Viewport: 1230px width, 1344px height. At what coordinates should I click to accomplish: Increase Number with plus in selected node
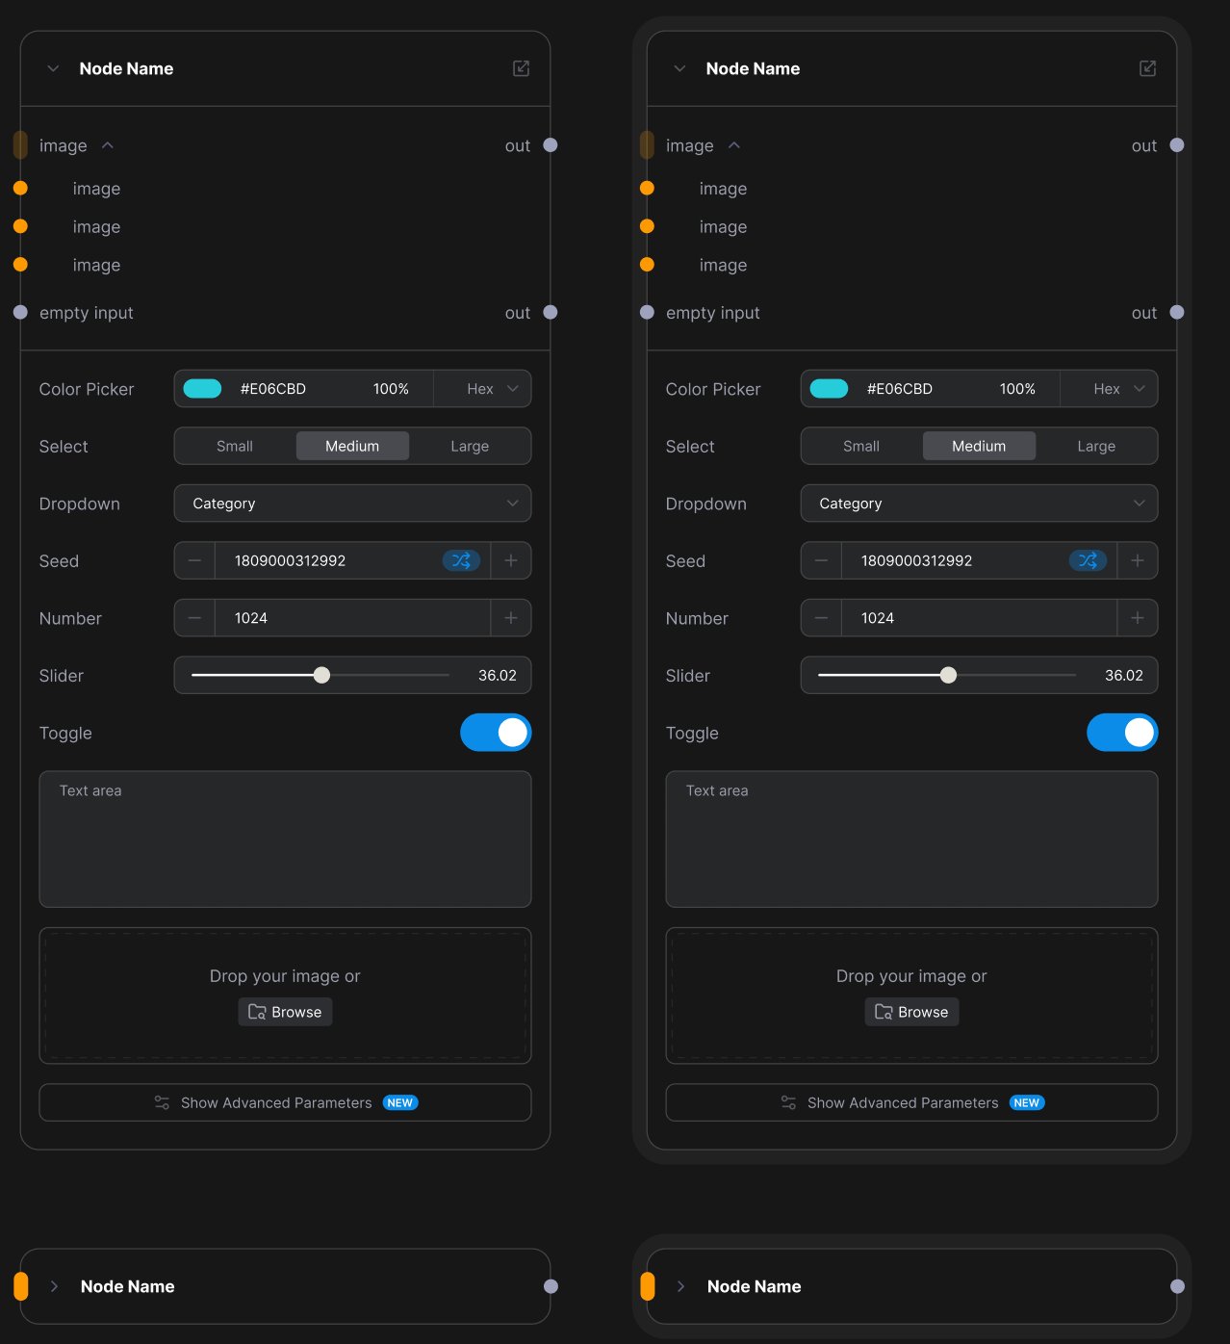click(x=1138, y=618)
